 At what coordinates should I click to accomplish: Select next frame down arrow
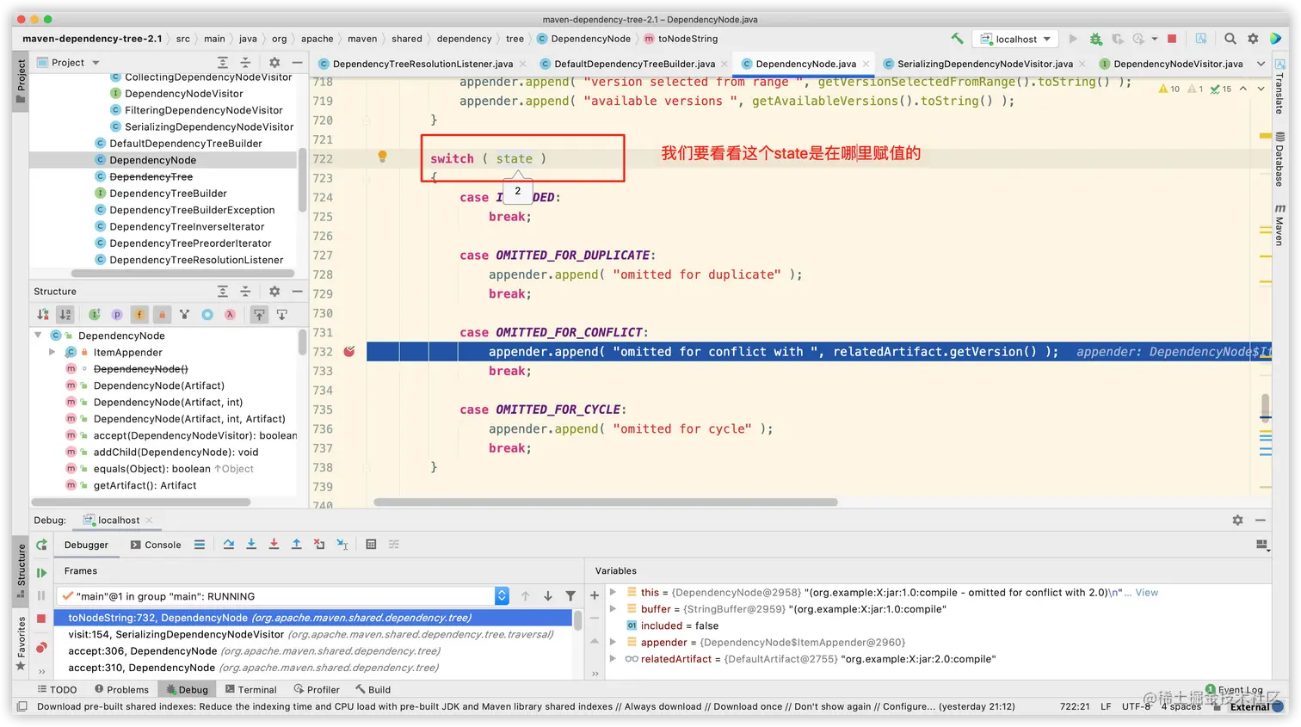pos(548,596)
